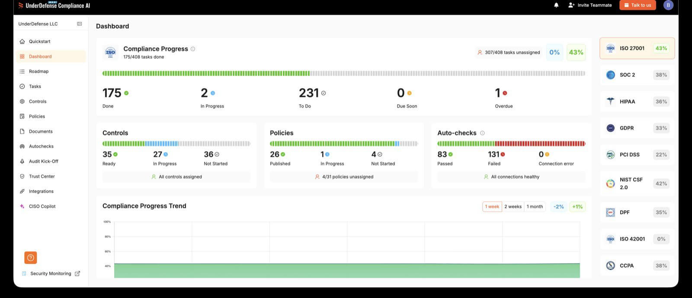The width and height of the screenshot is (692, 298).
Task: Click the UnderDefense logo icon
Action: (x=21, y=6)
